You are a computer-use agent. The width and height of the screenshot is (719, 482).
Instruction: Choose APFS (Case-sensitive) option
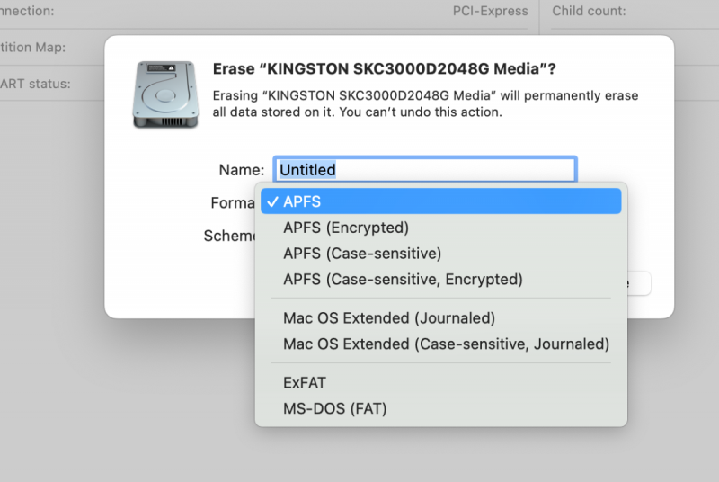click(x=362, y=254)
